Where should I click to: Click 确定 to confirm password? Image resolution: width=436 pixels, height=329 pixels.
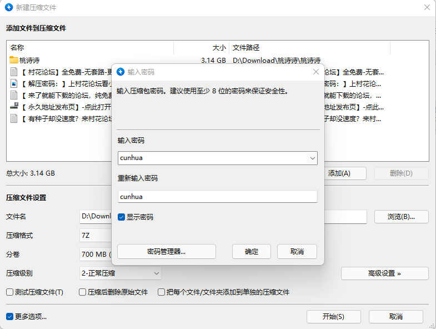(251, 251)
